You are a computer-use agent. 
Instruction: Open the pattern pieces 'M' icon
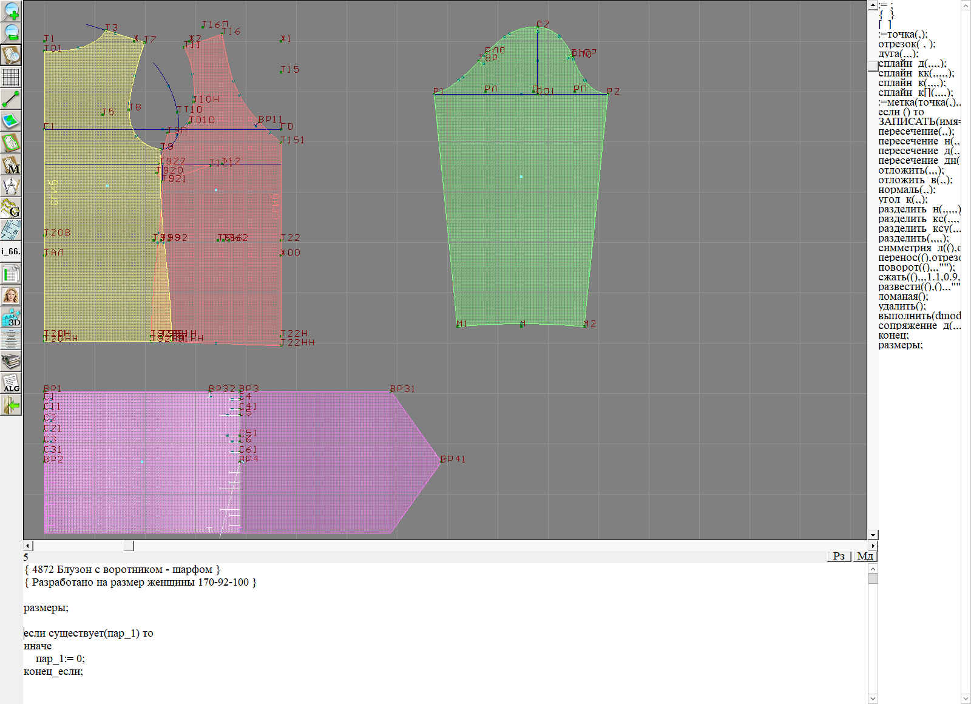coord(11,164)
